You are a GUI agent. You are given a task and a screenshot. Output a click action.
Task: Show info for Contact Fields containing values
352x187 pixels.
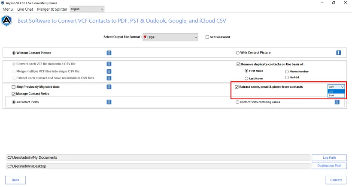337,102
